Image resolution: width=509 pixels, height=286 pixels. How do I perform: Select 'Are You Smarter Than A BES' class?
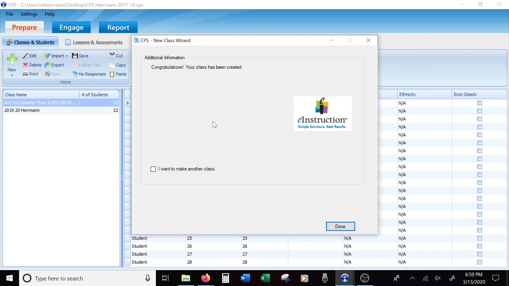(61, 103)
